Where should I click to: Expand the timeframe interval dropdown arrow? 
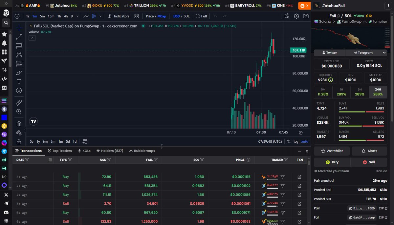[x=77, y=16]
